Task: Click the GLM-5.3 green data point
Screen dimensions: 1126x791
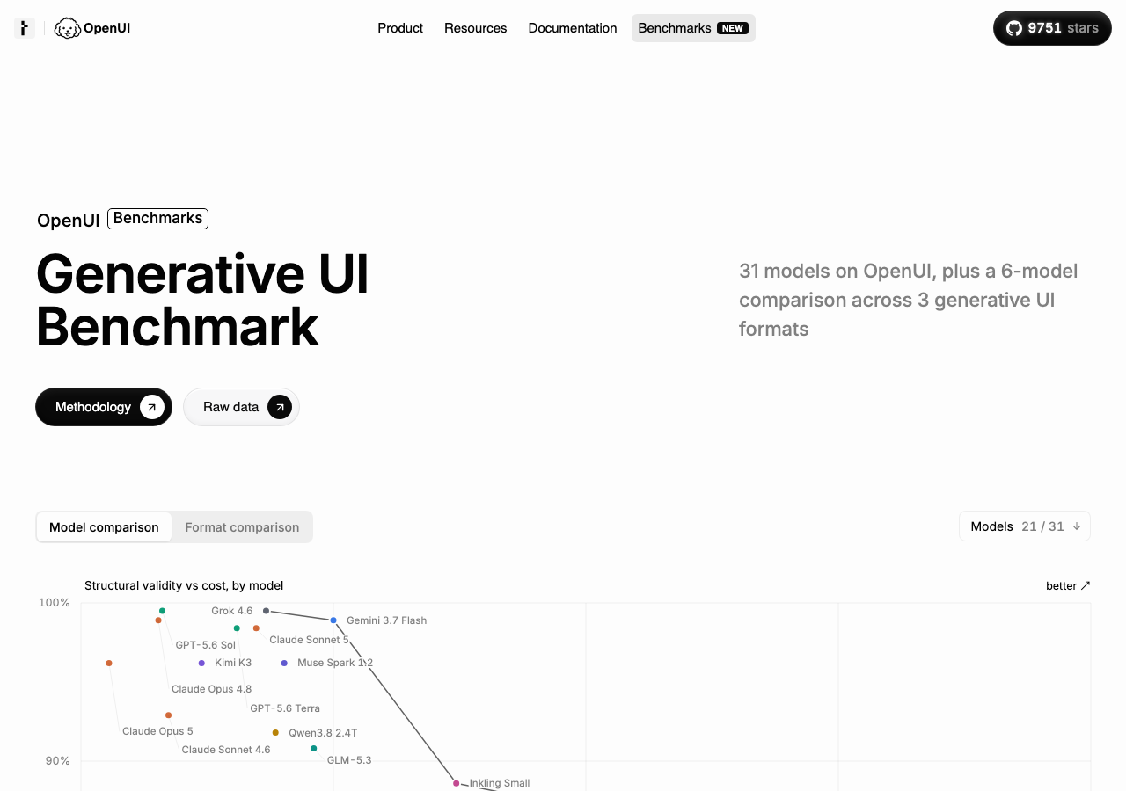Action: click(x=314, y=749)
